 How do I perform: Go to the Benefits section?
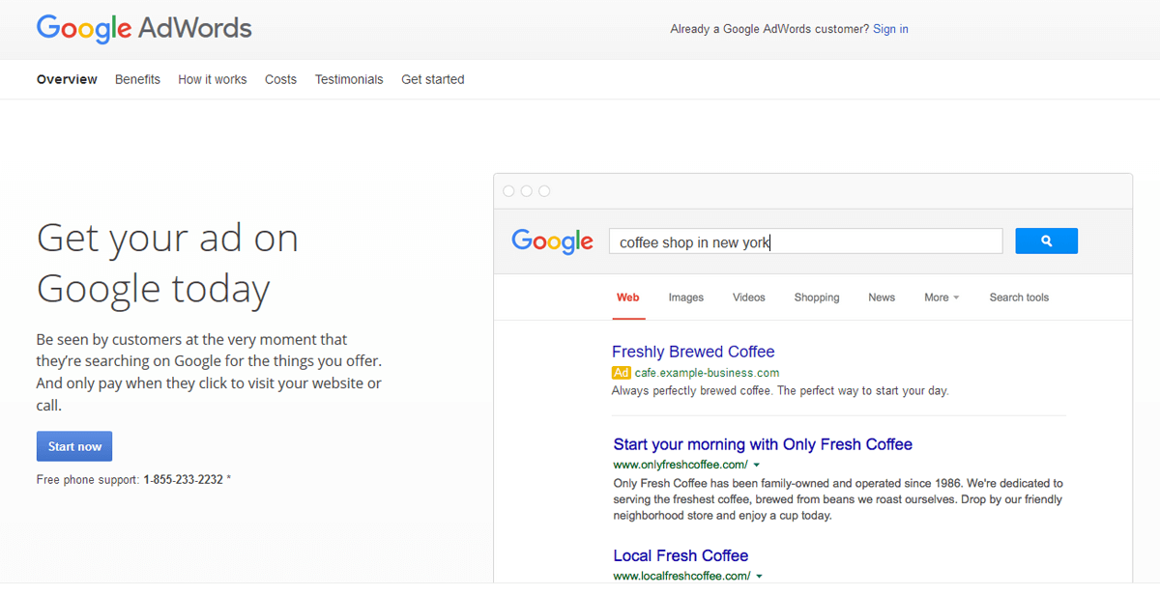(137, 79)
